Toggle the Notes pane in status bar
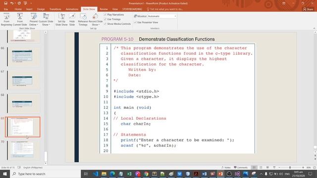 coord(226,168)
